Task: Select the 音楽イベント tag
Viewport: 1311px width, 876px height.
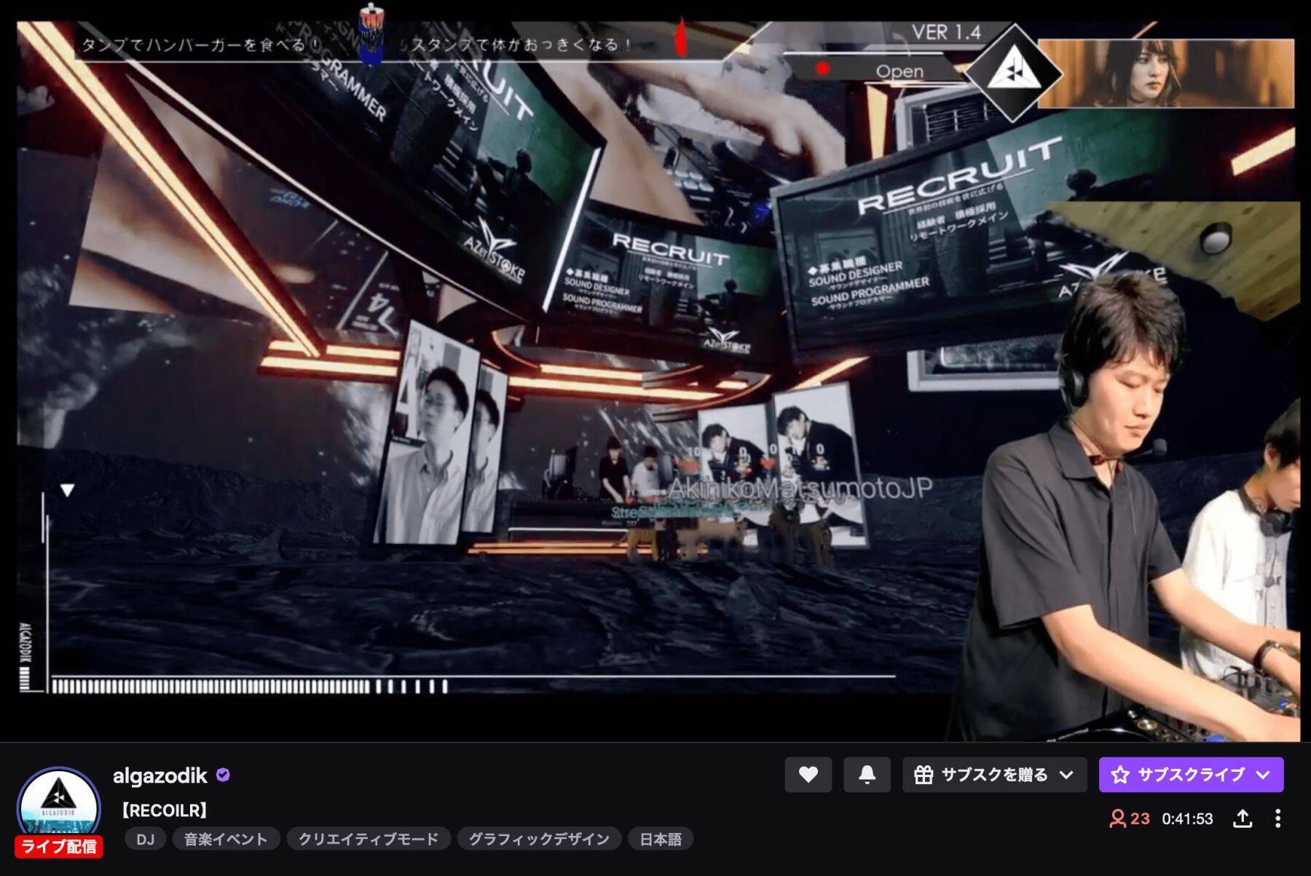Action: coord(226,839)
